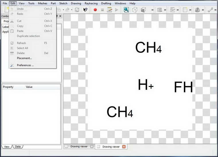Click the Fit All magnifier icon

point(126,10)
